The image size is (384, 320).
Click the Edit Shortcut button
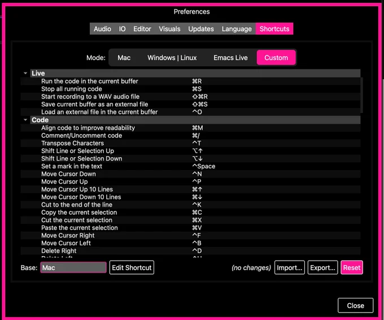(x=132, y=267)
